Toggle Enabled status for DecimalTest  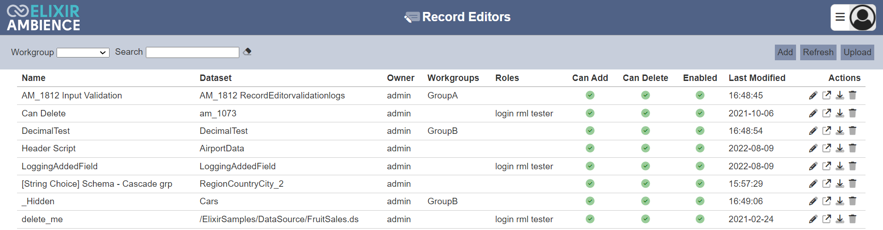point(700,131)
